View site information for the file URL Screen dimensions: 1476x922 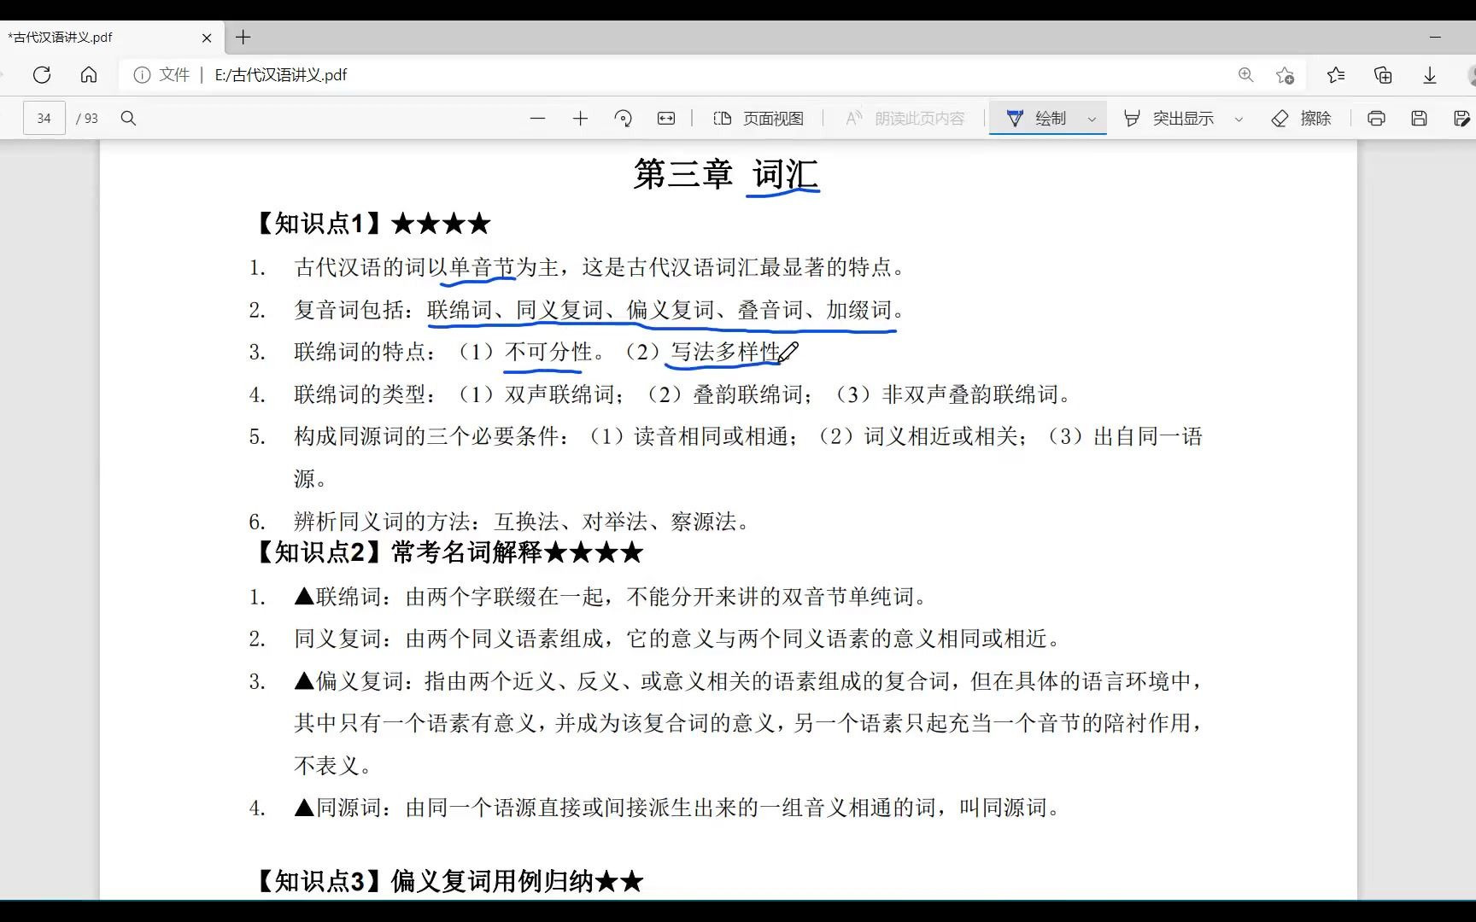coord(142,75)
